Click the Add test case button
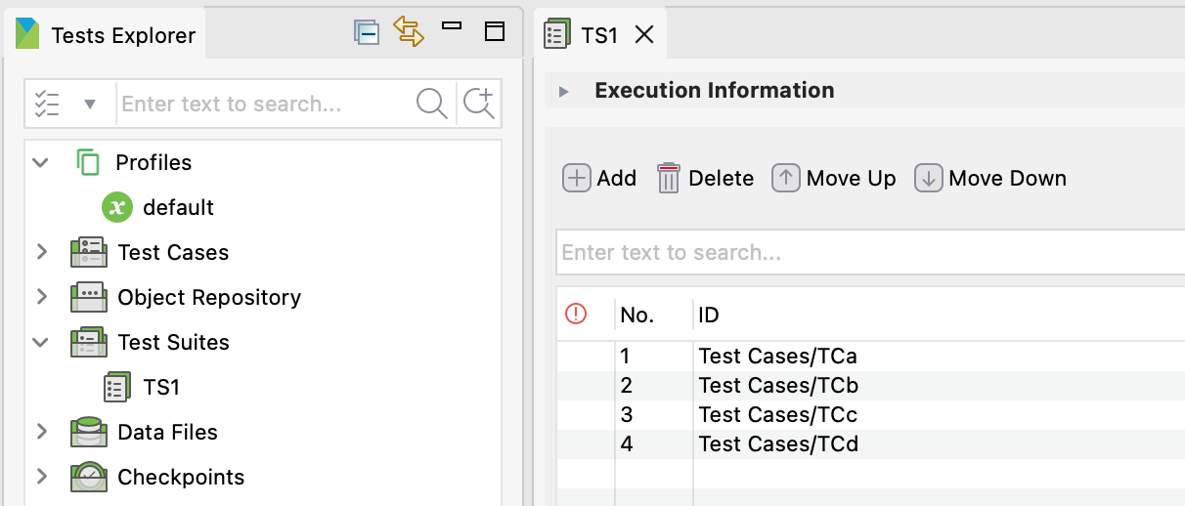The image size is (1185, 506). (x=599, y=179)
